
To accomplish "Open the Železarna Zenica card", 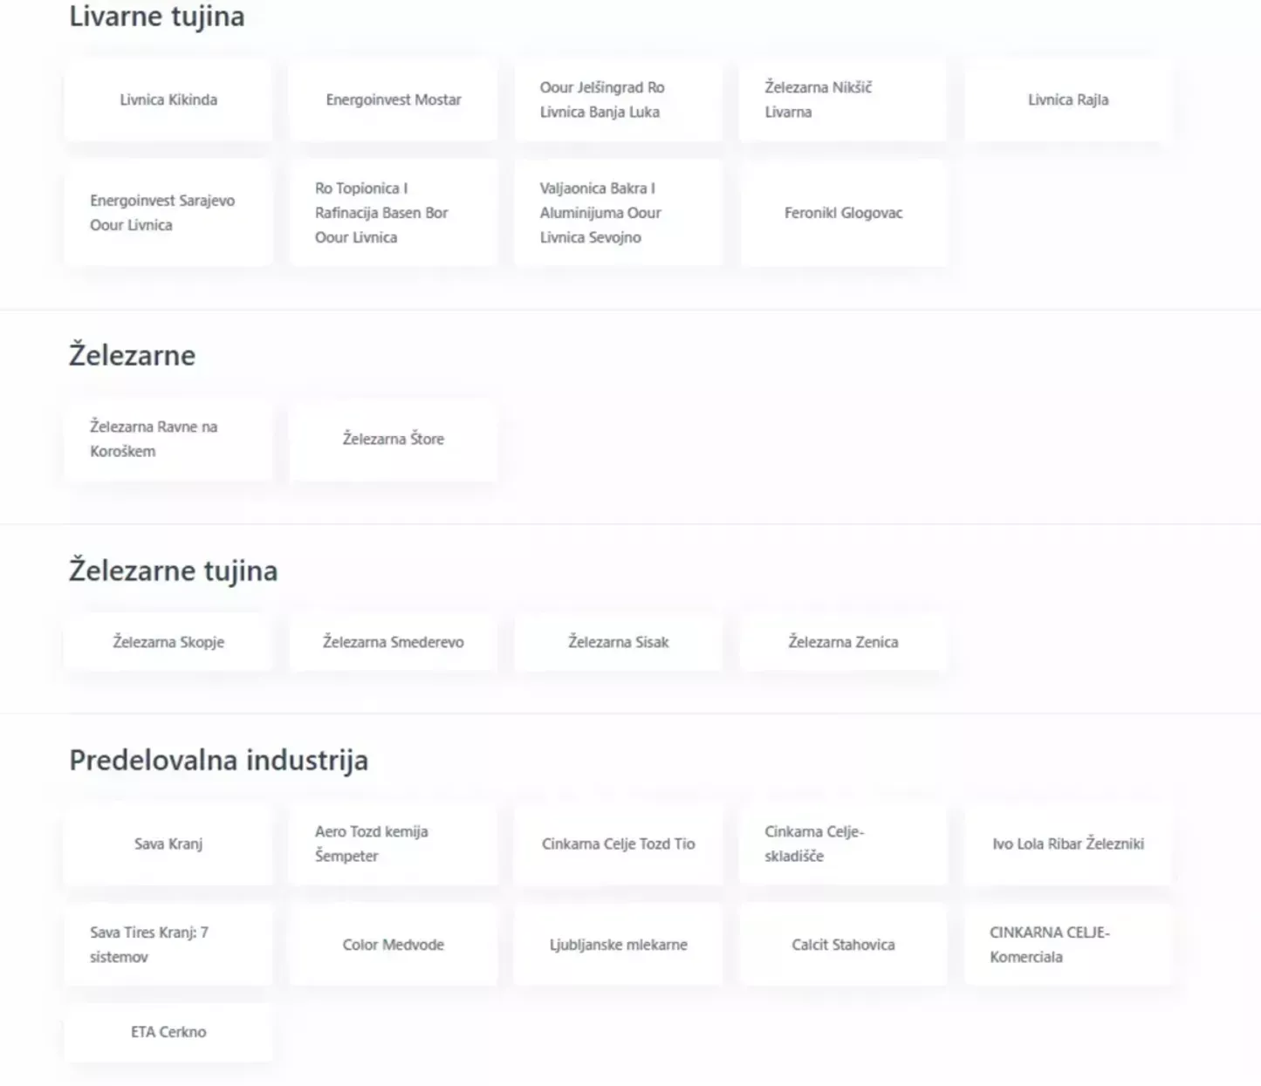I will (x=843, y=642).
